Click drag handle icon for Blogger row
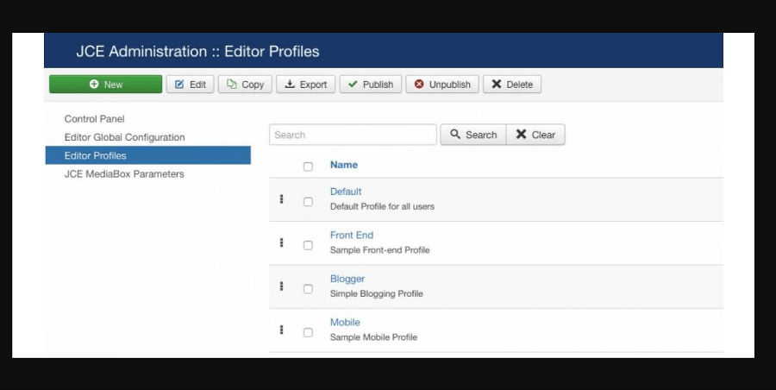This screenshot has height=390, width=776. coord(282,286)
